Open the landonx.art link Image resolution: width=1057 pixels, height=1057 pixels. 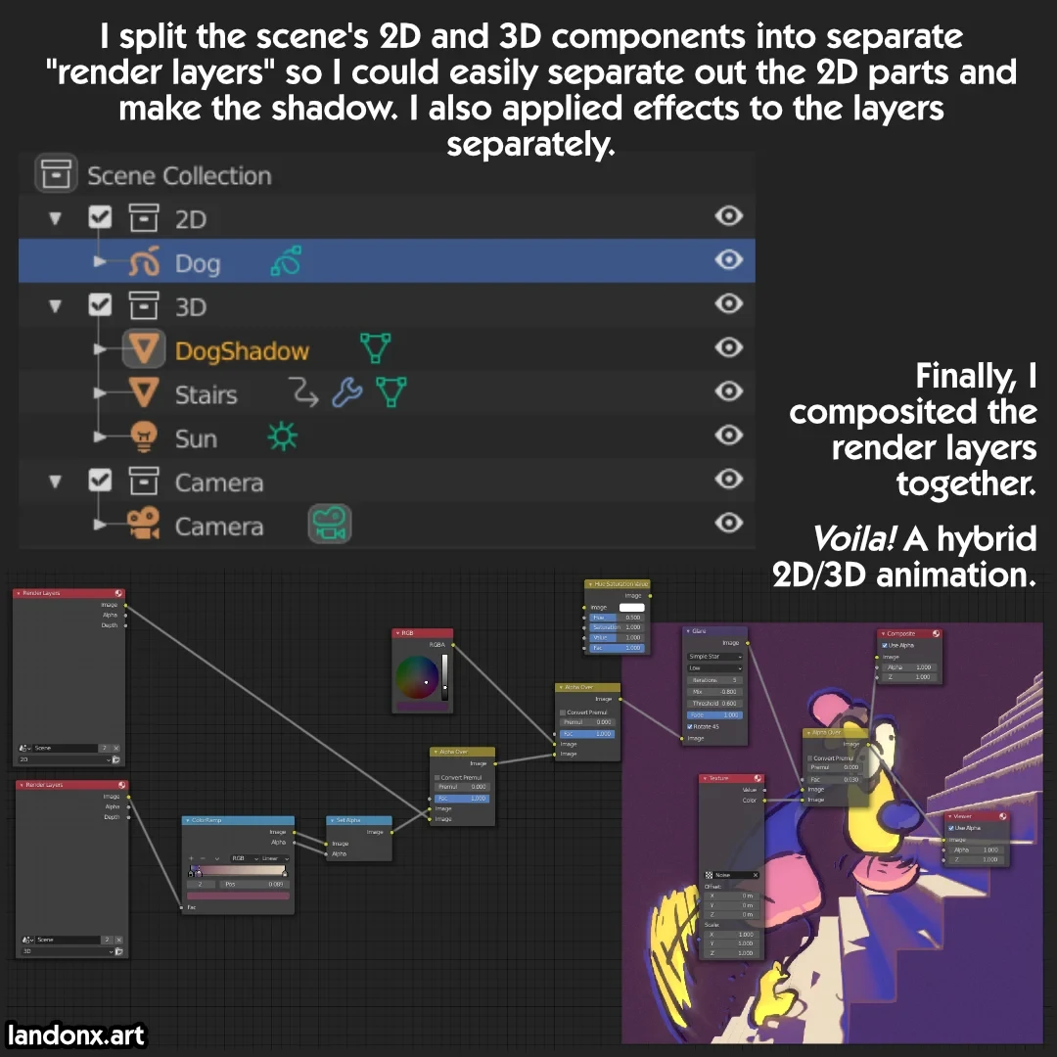[75, 1034]
